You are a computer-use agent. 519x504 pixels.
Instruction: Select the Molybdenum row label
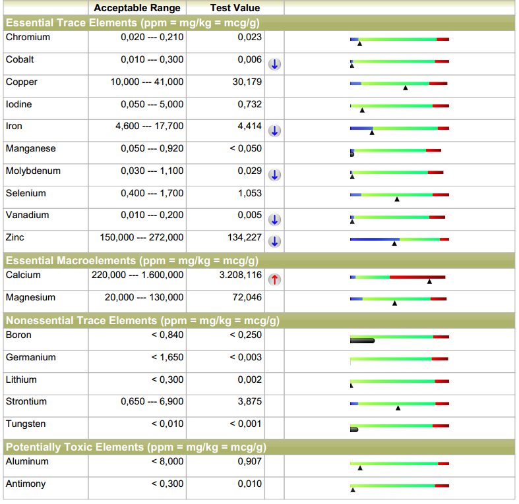(33, 171)
